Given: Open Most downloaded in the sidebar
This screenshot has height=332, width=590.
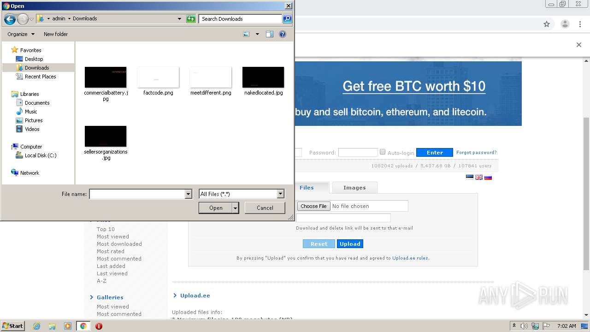Looking at the screenshot, I should click(x=119, y=244).
